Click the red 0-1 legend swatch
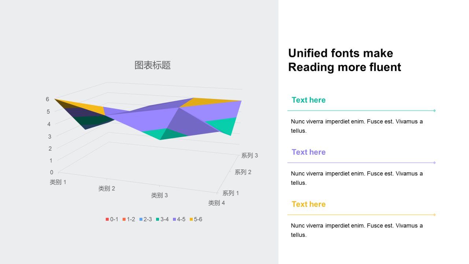The image size is (469, 264). (x=107, y=219)
